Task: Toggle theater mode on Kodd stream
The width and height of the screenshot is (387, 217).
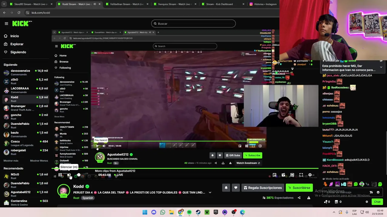Action: (292, 175)
